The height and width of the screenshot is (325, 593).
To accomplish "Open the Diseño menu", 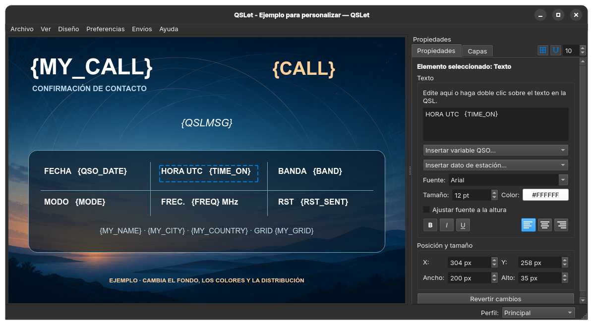I will click(68, 29).
